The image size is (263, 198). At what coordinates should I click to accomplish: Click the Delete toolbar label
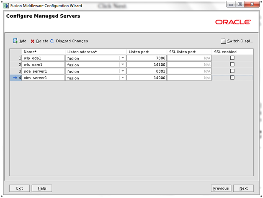[42, 41]
